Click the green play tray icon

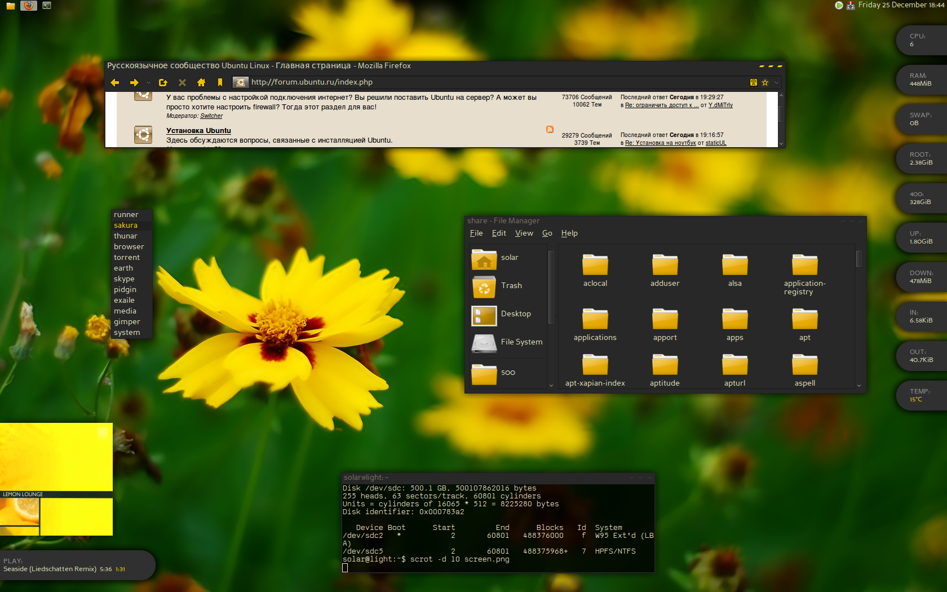(x=839, y=5)
